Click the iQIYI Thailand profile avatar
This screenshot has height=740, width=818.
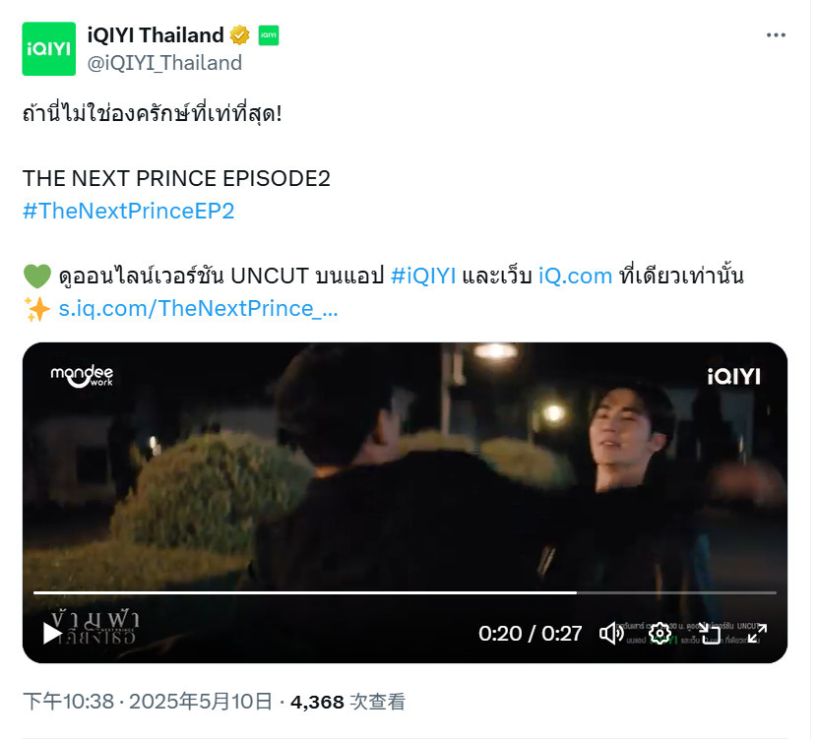pyautogui.click(x=48, y=48)
